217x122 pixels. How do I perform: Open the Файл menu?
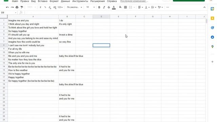click(15, 1)
